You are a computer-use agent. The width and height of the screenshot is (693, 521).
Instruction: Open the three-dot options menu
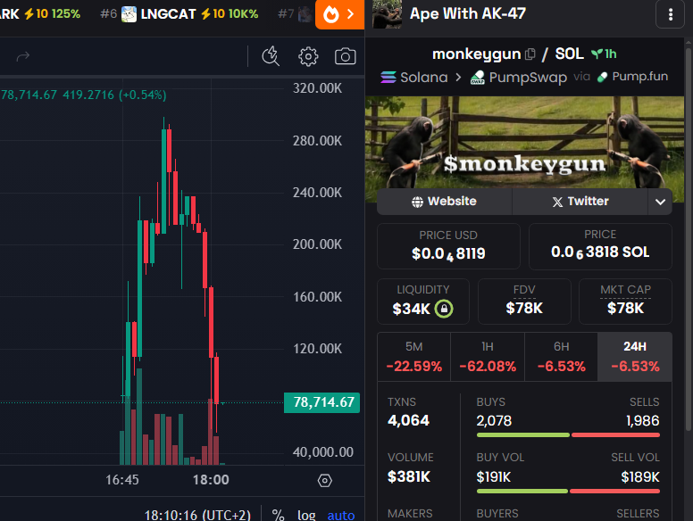click(x=671, y=14)
